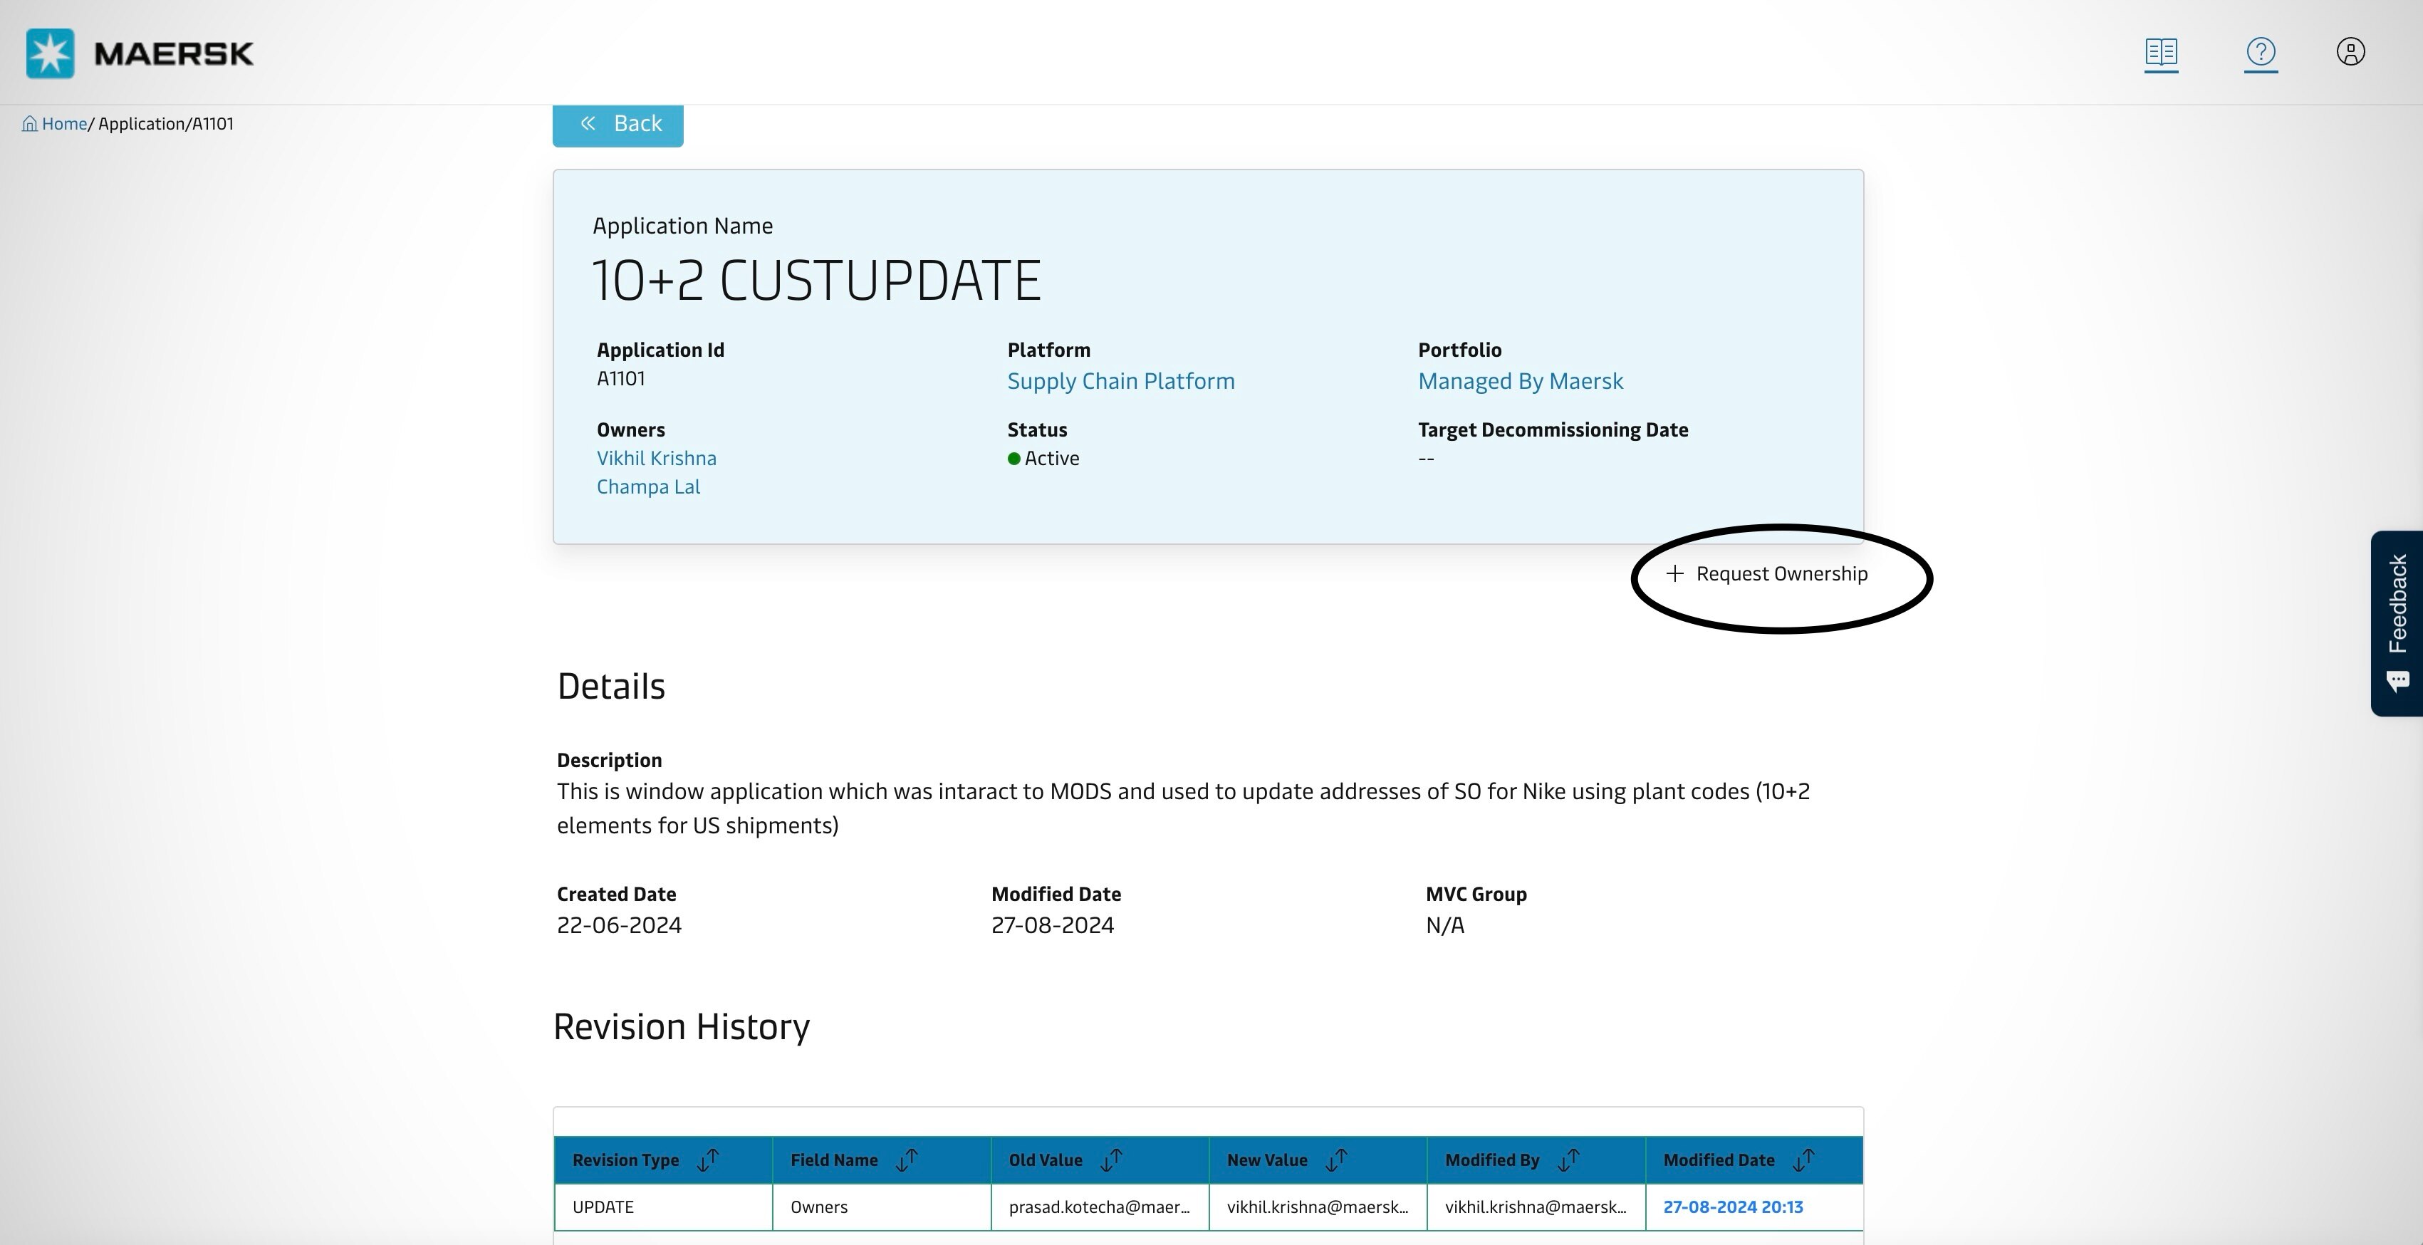Click the description paragraph text
The height and width of the screenshot is (1245, 2423).
click(x=1183, y=808)
